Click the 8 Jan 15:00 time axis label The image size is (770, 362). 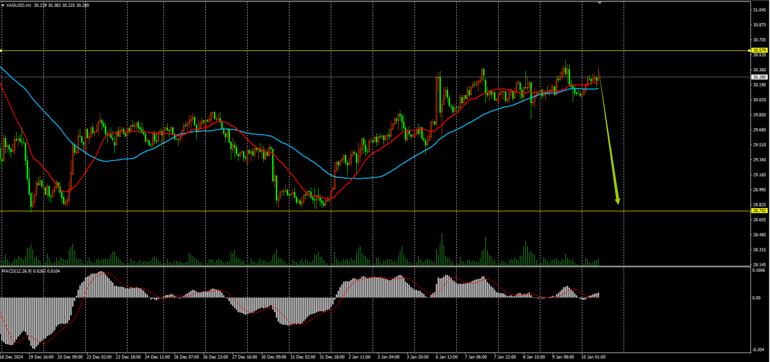coord(534,357)
